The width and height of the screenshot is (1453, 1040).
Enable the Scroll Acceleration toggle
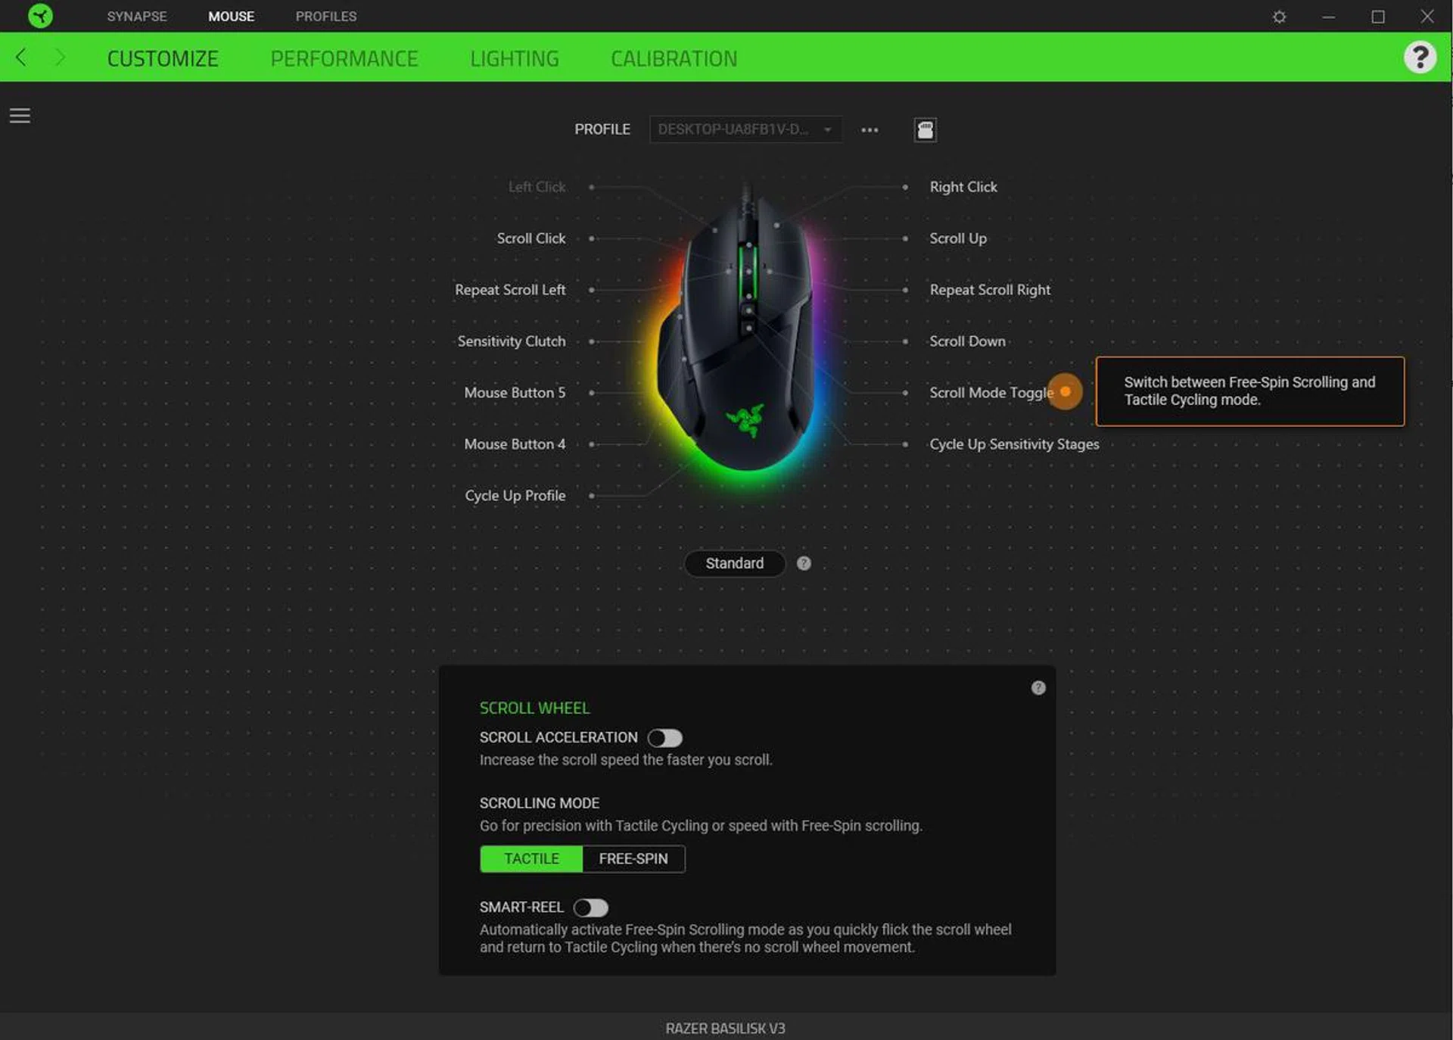pos(665,737)
